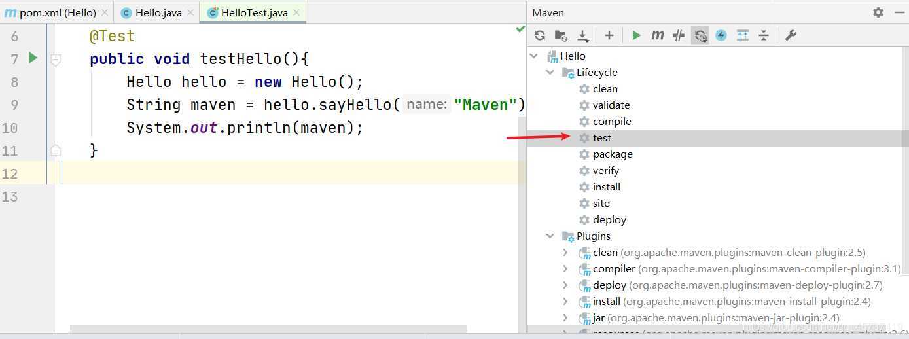Viewport: 909px width, 339px height.
Task: Close the HelloTest.java tab
Action: [296, 12]
